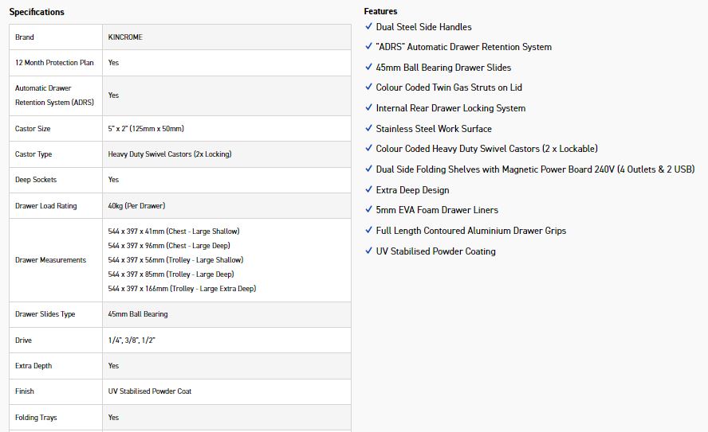Select the KINCROME brand value
708x432 pixels.
(x=125, y=37)
